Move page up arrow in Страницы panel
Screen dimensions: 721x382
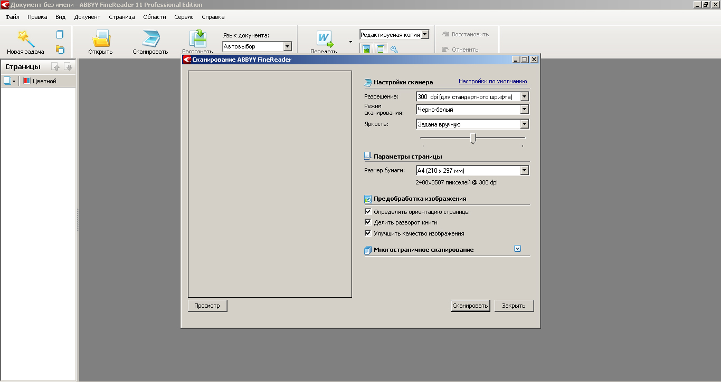(x=55, y=66)
